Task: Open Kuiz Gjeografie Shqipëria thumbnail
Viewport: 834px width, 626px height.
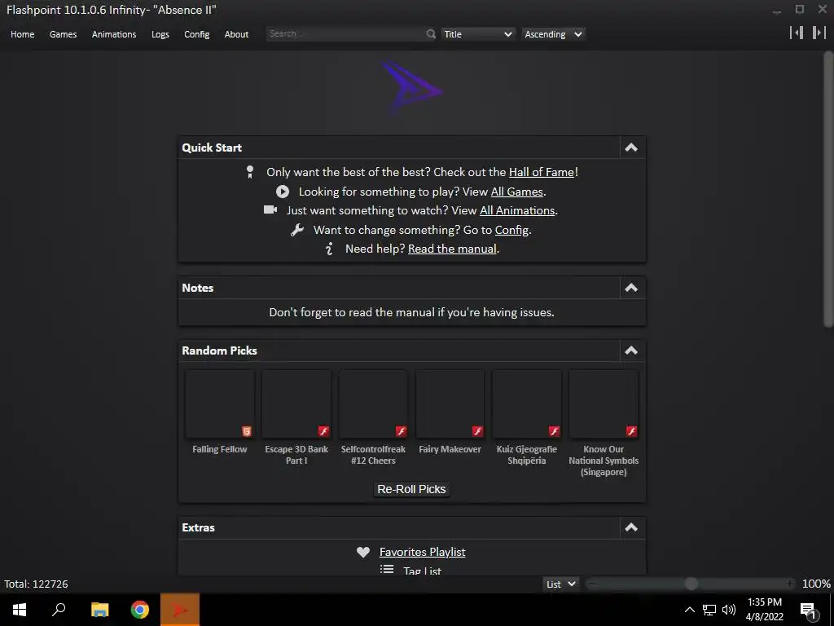Action: [x=527, y=404]
